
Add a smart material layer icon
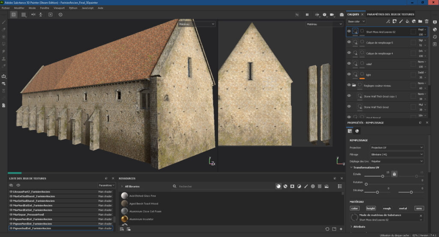point(414,21)
